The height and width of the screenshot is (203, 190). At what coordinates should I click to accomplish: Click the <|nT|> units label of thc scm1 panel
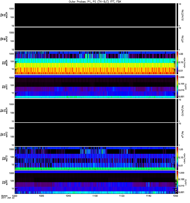click(186, 182)
